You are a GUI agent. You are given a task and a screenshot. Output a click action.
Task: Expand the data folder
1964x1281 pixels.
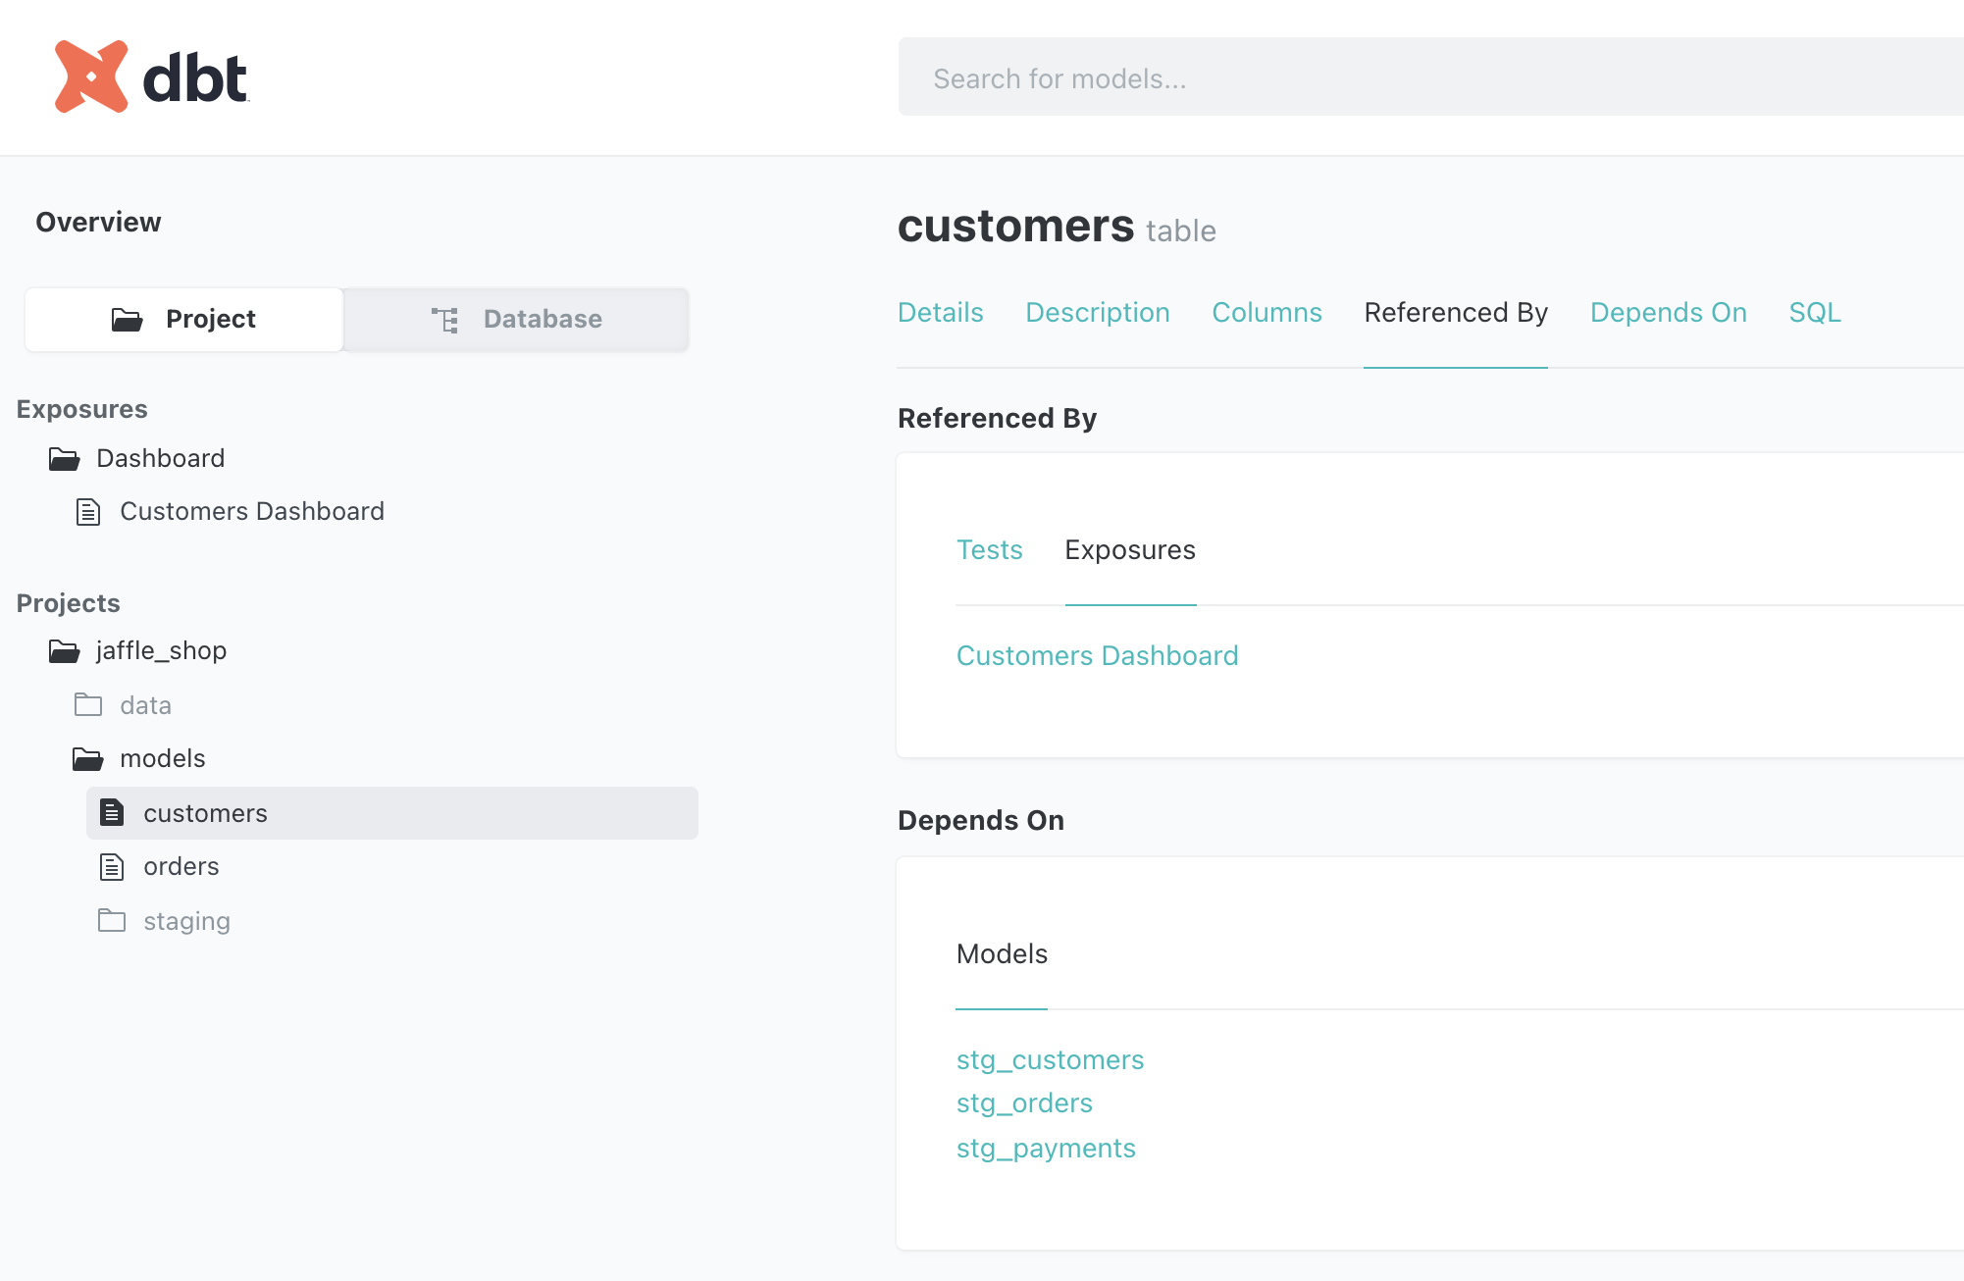point(145,705)
